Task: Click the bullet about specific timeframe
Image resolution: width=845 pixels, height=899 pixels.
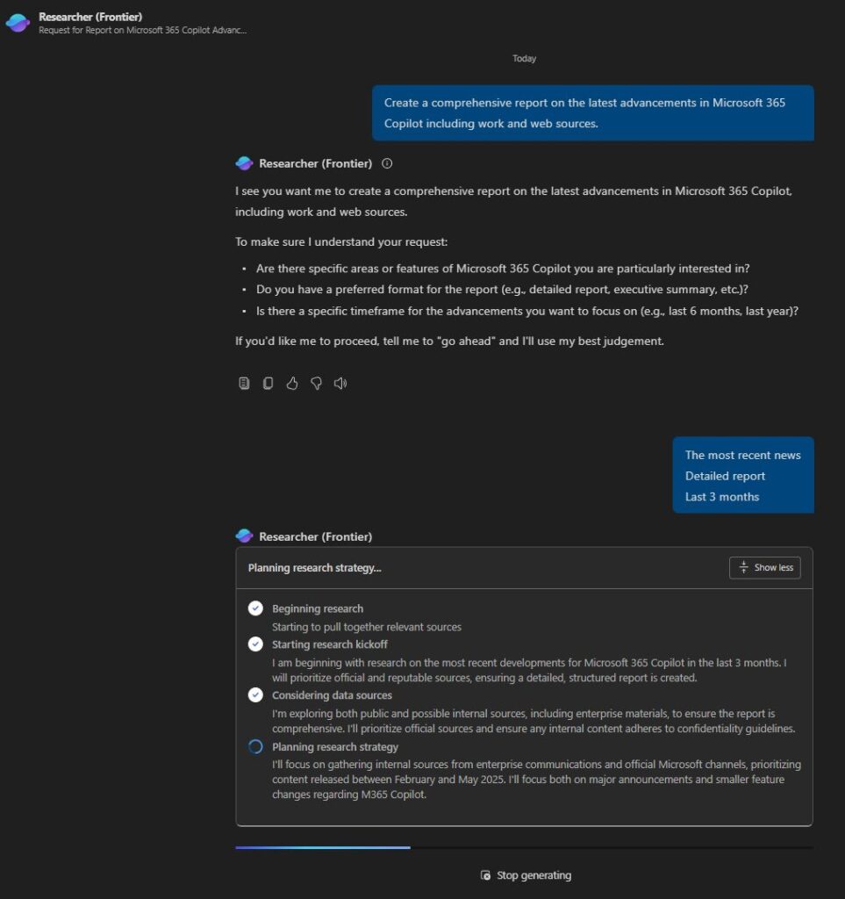Action: point(527,311)
